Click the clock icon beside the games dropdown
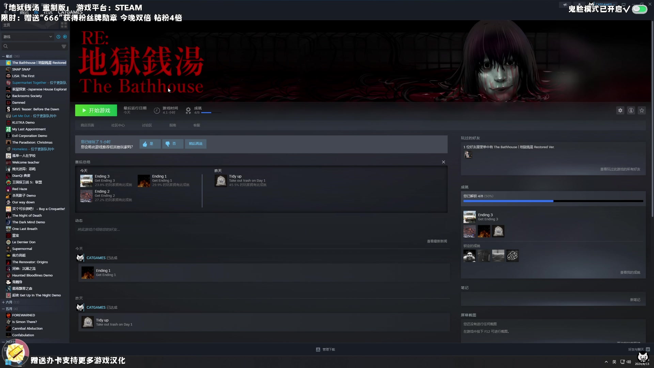654x368 pixels. pyautogui.click(x=58, y=37)
